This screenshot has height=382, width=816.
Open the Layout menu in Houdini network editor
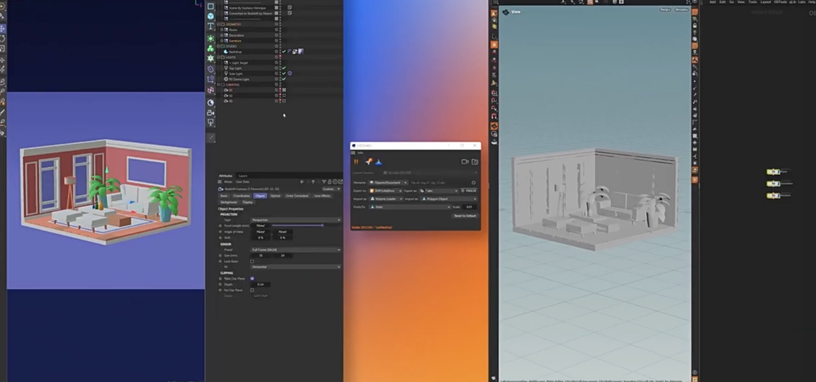point(765,2)
